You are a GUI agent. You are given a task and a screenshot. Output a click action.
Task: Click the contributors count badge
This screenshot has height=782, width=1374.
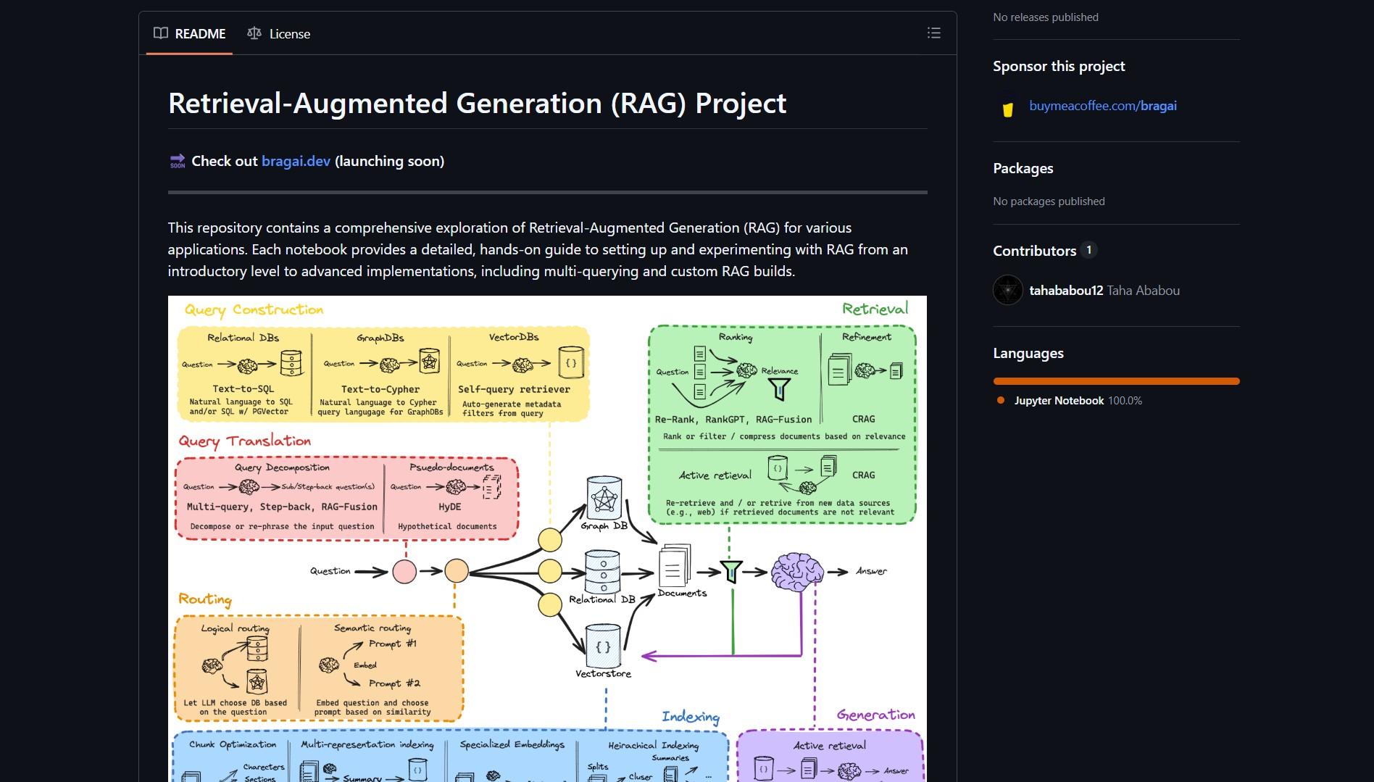coord(1088,250)
